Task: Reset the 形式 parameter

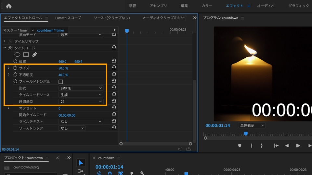Action: pos(114,87)
